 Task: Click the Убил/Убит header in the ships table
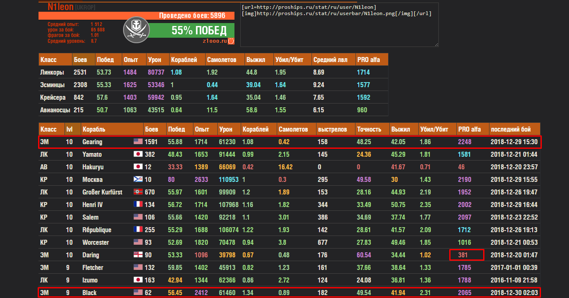tap(437, 129)
